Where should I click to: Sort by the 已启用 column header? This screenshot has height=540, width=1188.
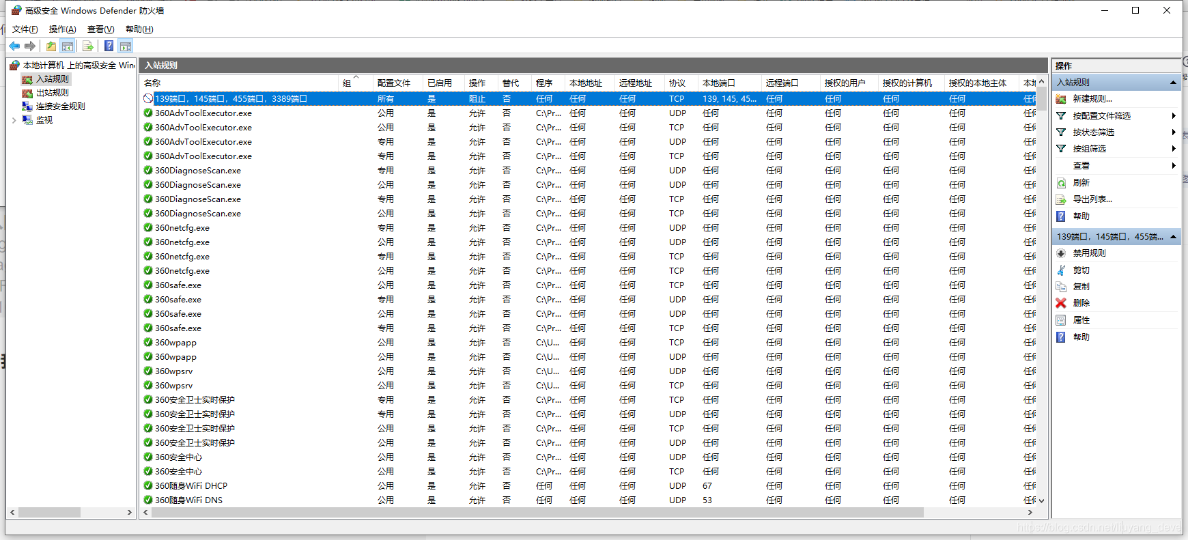click(x=443, y=83)
